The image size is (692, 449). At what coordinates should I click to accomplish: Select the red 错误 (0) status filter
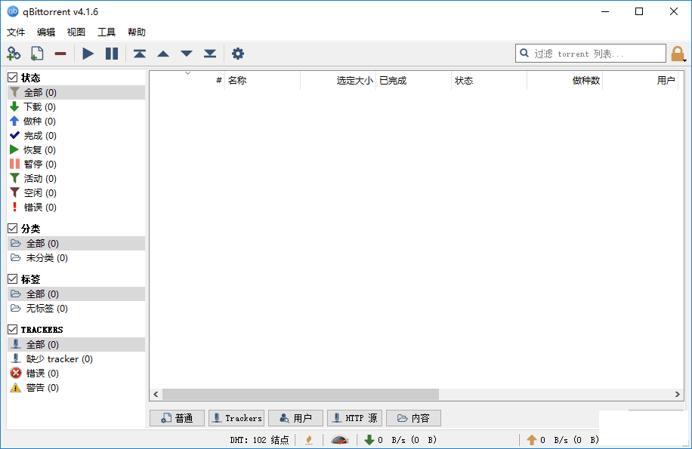pos(76,207)
